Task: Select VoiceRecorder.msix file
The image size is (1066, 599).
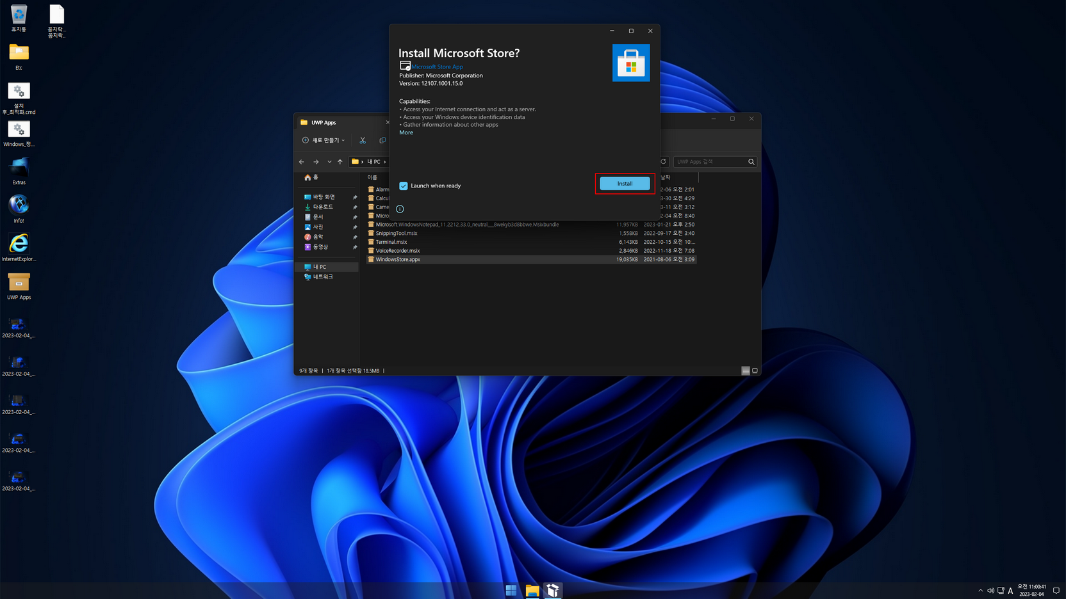Action: 531,251
